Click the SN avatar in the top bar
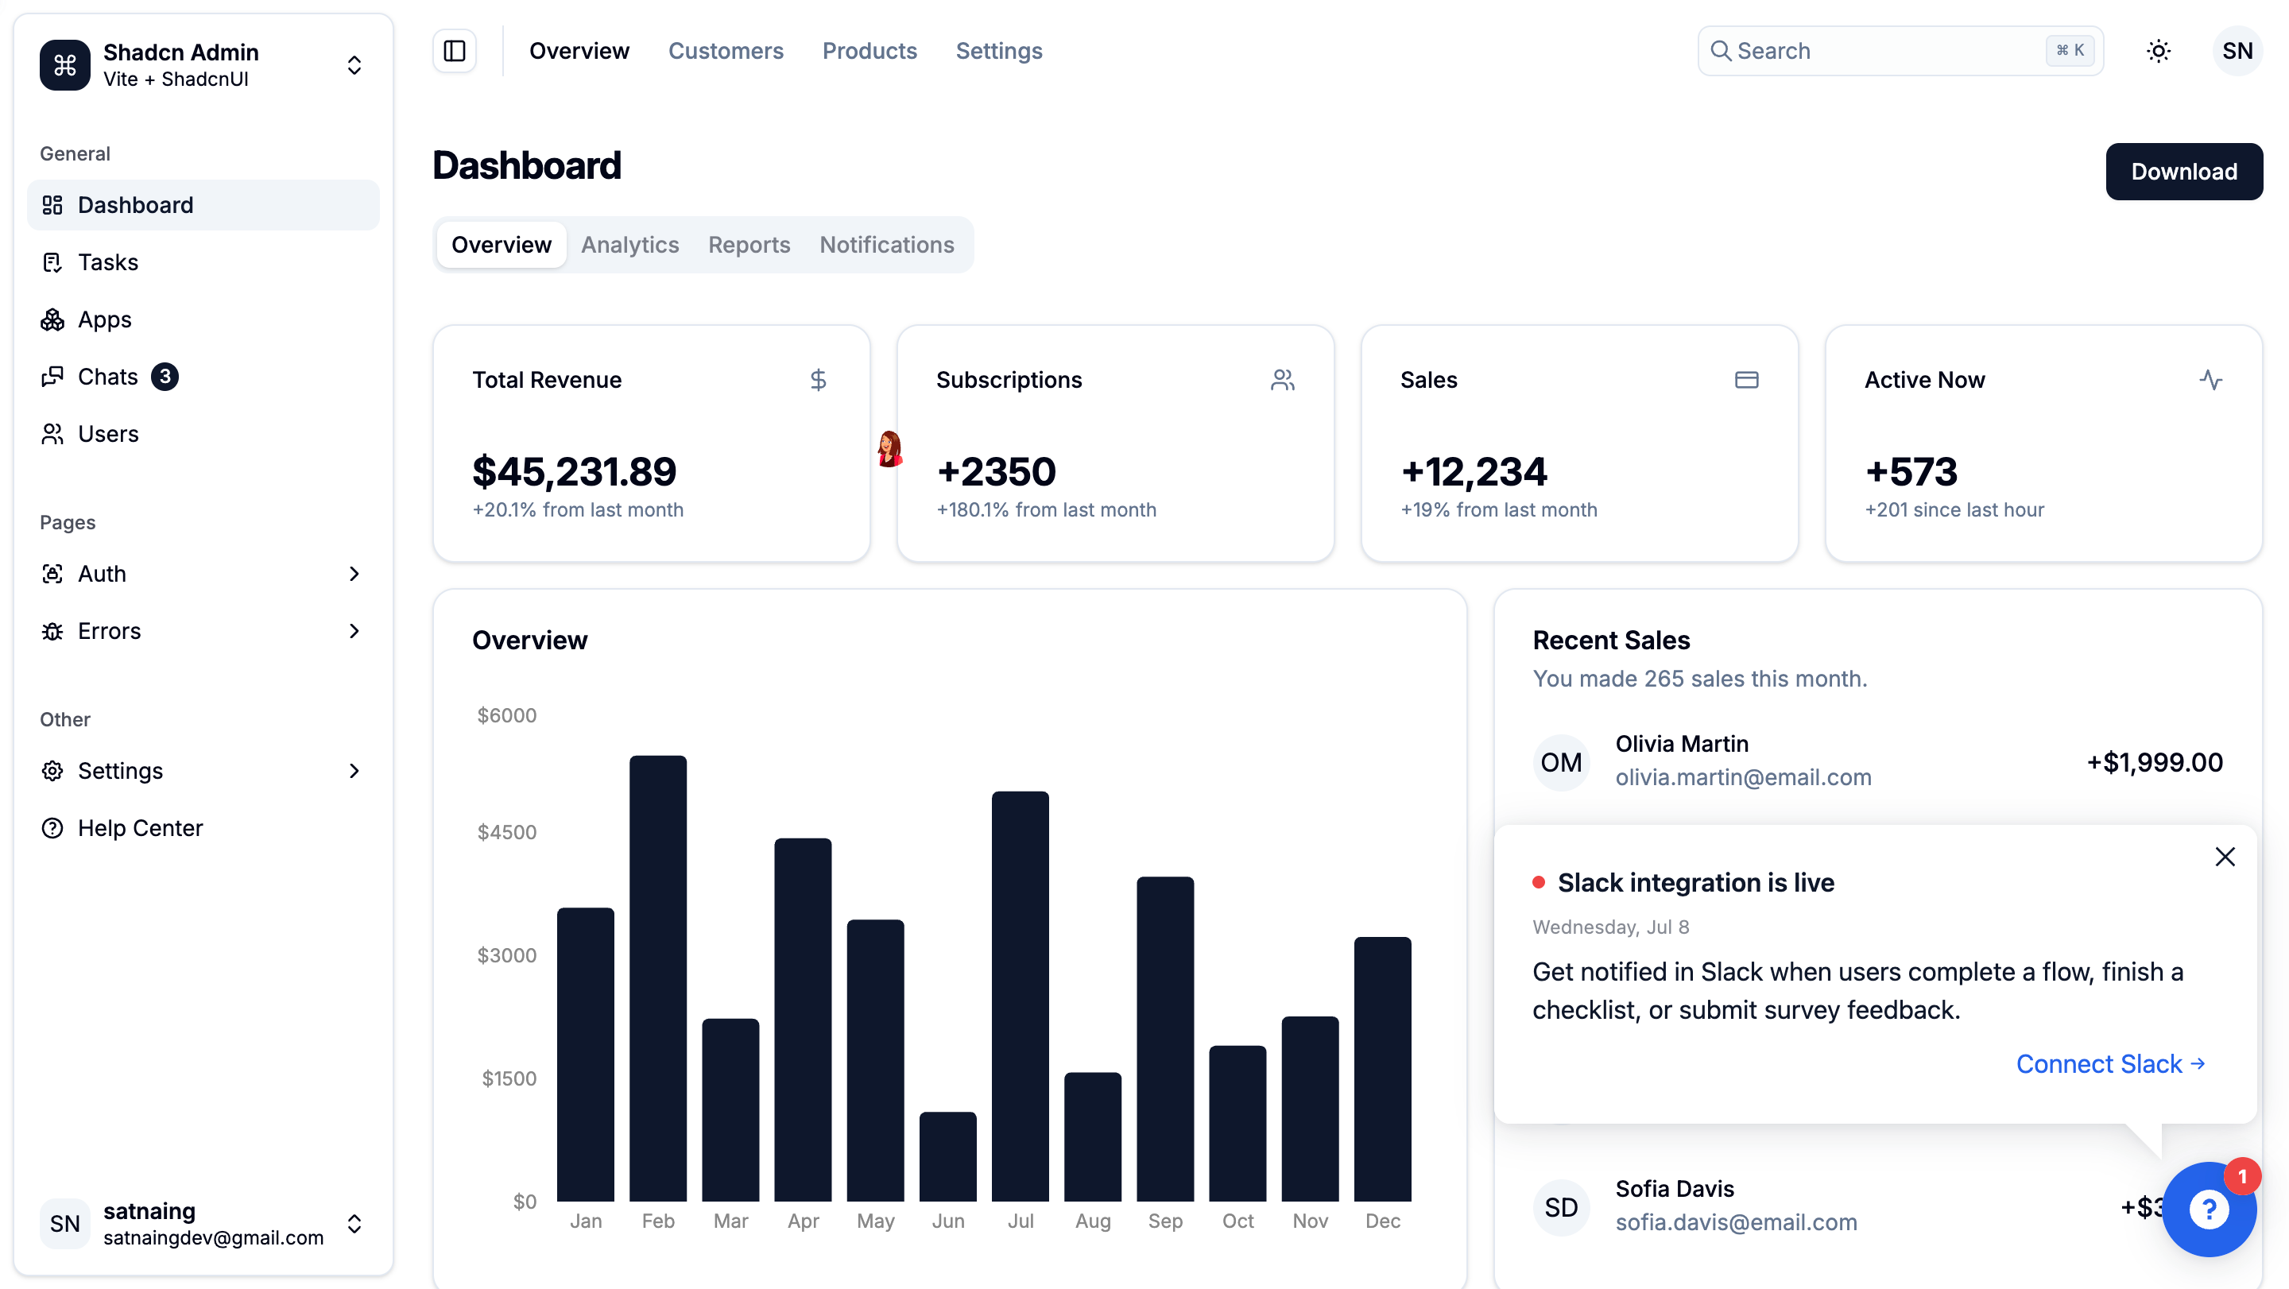This screenshot has width=2289, height=1289. tap(2237, 51)
